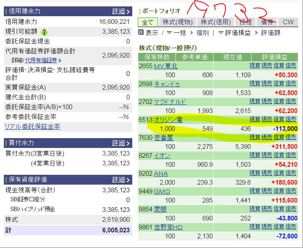The image size is (303, 249).
Task: Open 詳細 for 買付余力 panel
Action: pos(121,143)
